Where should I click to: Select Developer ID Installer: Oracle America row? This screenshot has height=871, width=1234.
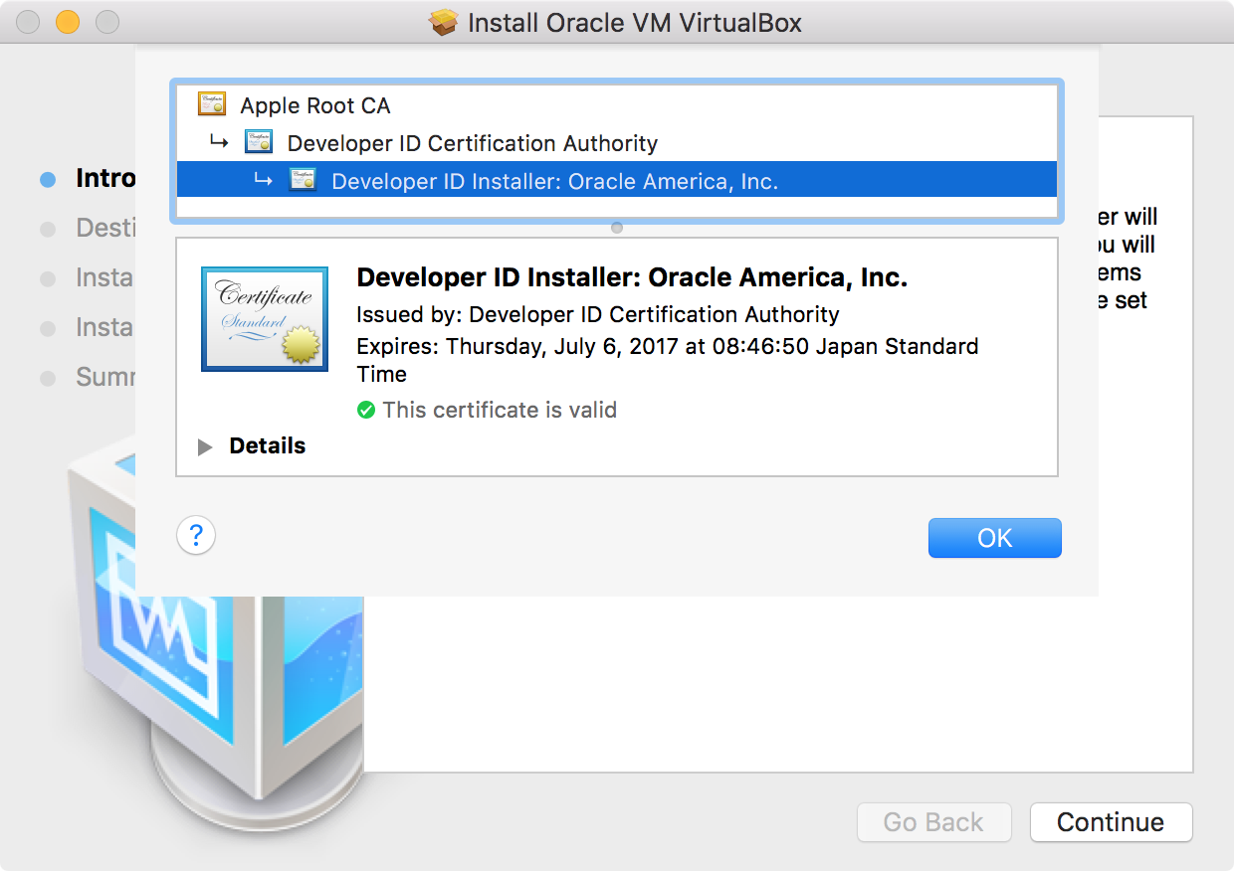click(617, 180)
